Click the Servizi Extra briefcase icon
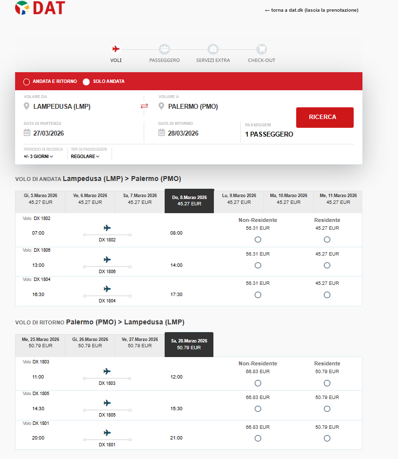Image resolution: width=398 pixels, height=459 pixels. (x=213, y=49)
